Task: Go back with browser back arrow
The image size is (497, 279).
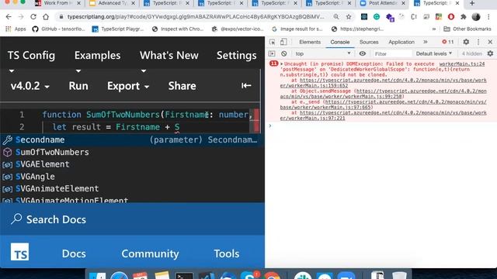Action: 9,17
